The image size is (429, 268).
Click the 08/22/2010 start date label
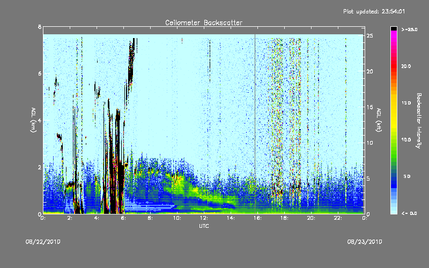click(43, 242)
